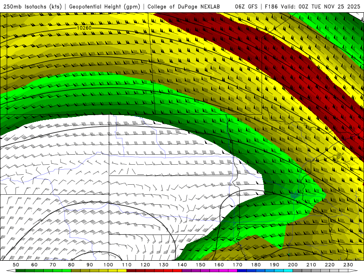The image size is (364, 273).
Task: Click the 50 label on the color scale
Action: pyautogui.click(x=15, y=265)
